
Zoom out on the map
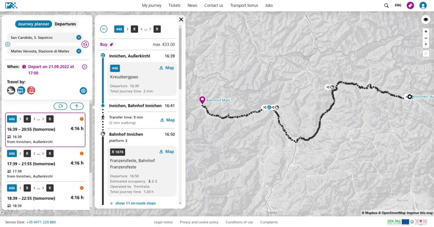click(x=426, y=38)
